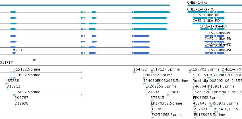
Task: Open the 346564 feature
Action: click(x=199, y=86)
